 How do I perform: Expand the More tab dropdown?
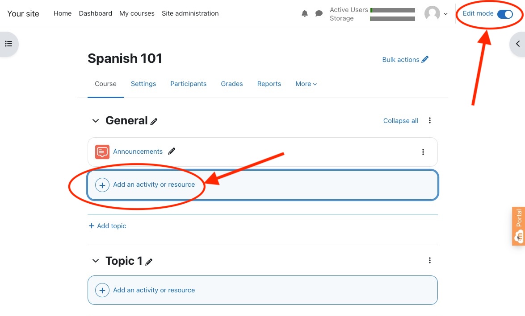coord(306,84)
